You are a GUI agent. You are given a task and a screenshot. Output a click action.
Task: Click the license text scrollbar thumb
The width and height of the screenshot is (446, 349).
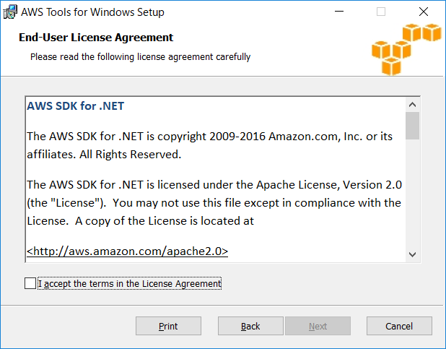[412, 126]
